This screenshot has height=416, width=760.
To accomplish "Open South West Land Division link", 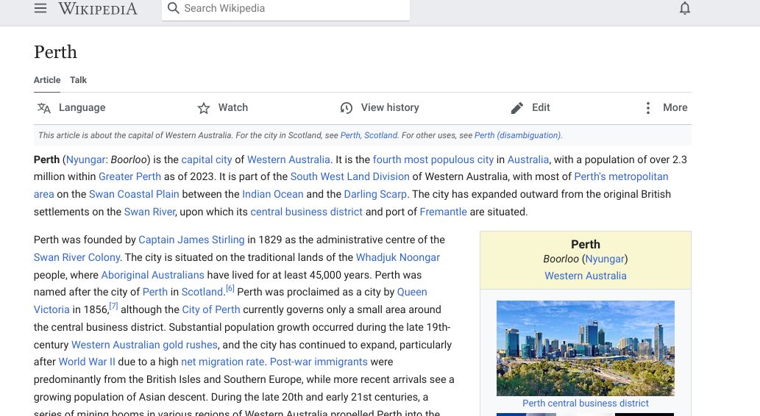I will 349,177.
